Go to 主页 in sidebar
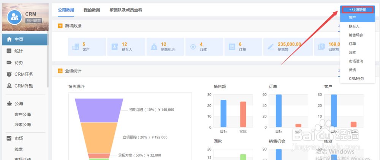 click(25, 39)
